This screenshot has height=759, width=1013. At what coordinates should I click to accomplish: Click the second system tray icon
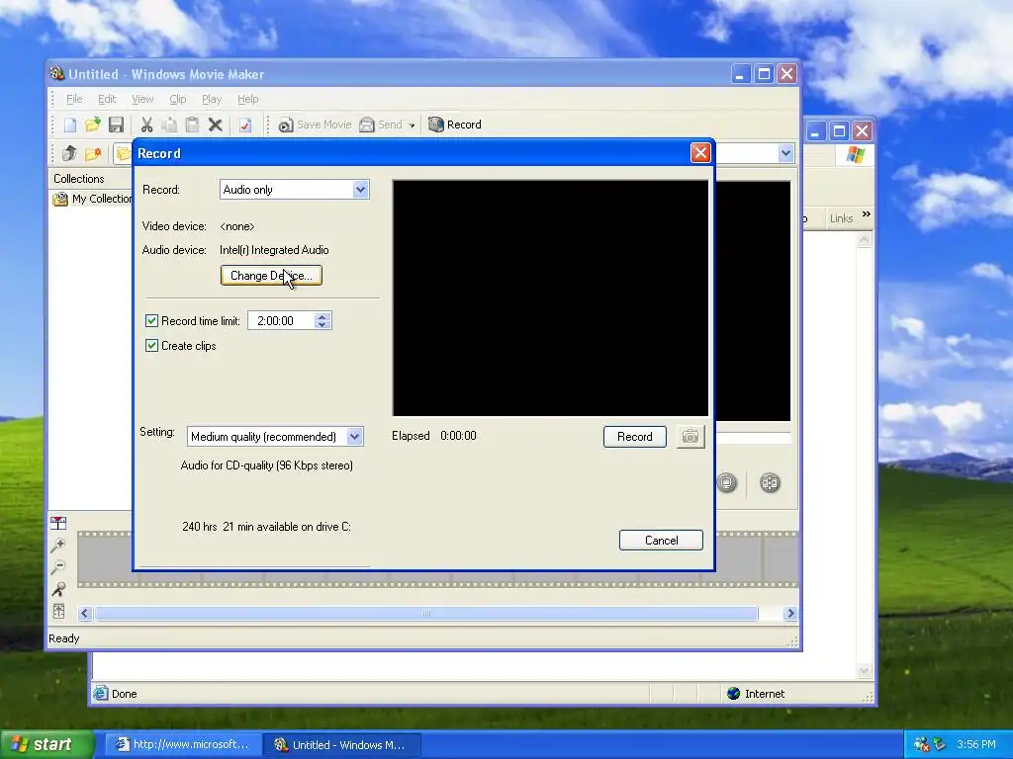(x=939, y=745)
